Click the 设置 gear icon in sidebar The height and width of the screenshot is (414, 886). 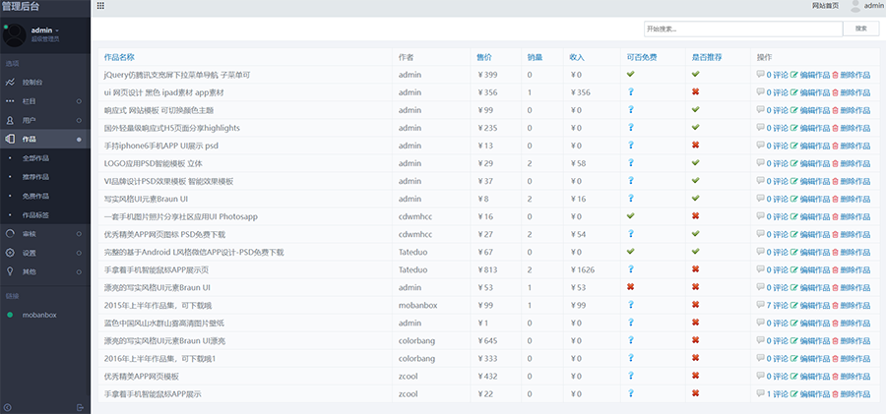(10, 253)
